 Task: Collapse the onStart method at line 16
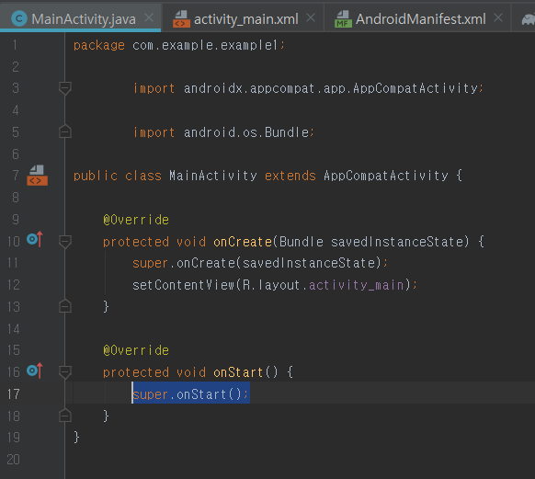click(x=65, y=372)
